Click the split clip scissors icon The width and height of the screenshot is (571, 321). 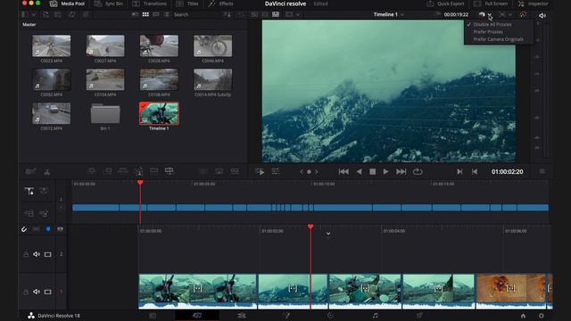pyautogui.click(x=47, y=172)
